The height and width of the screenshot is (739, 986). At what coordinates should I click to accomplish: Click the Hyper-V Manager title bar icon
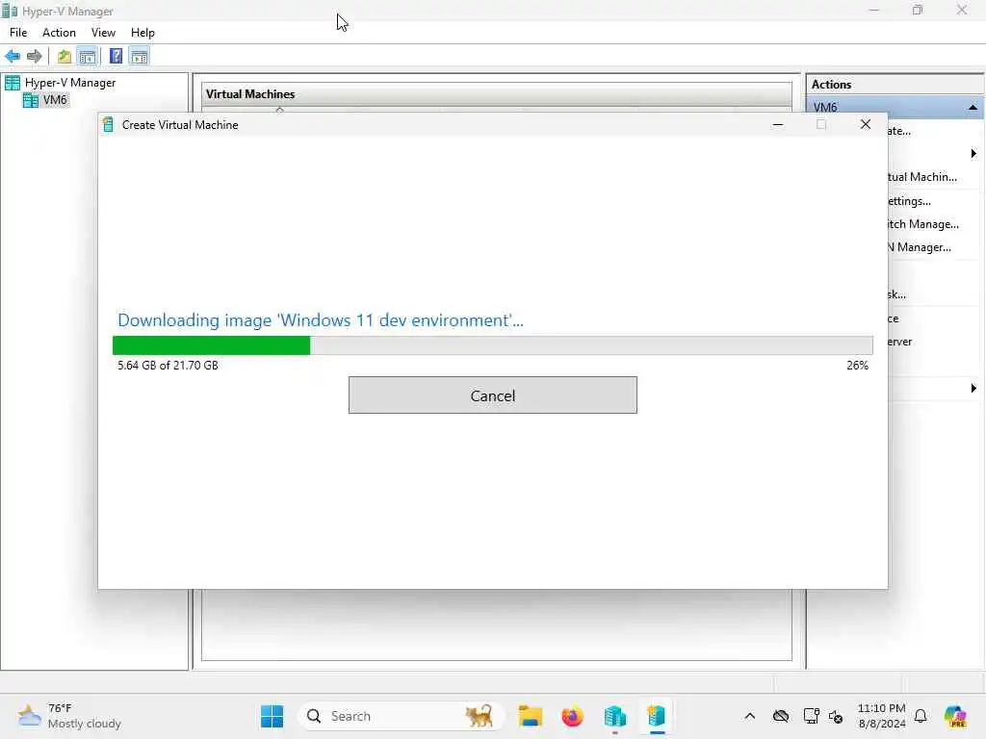[9, 10]
